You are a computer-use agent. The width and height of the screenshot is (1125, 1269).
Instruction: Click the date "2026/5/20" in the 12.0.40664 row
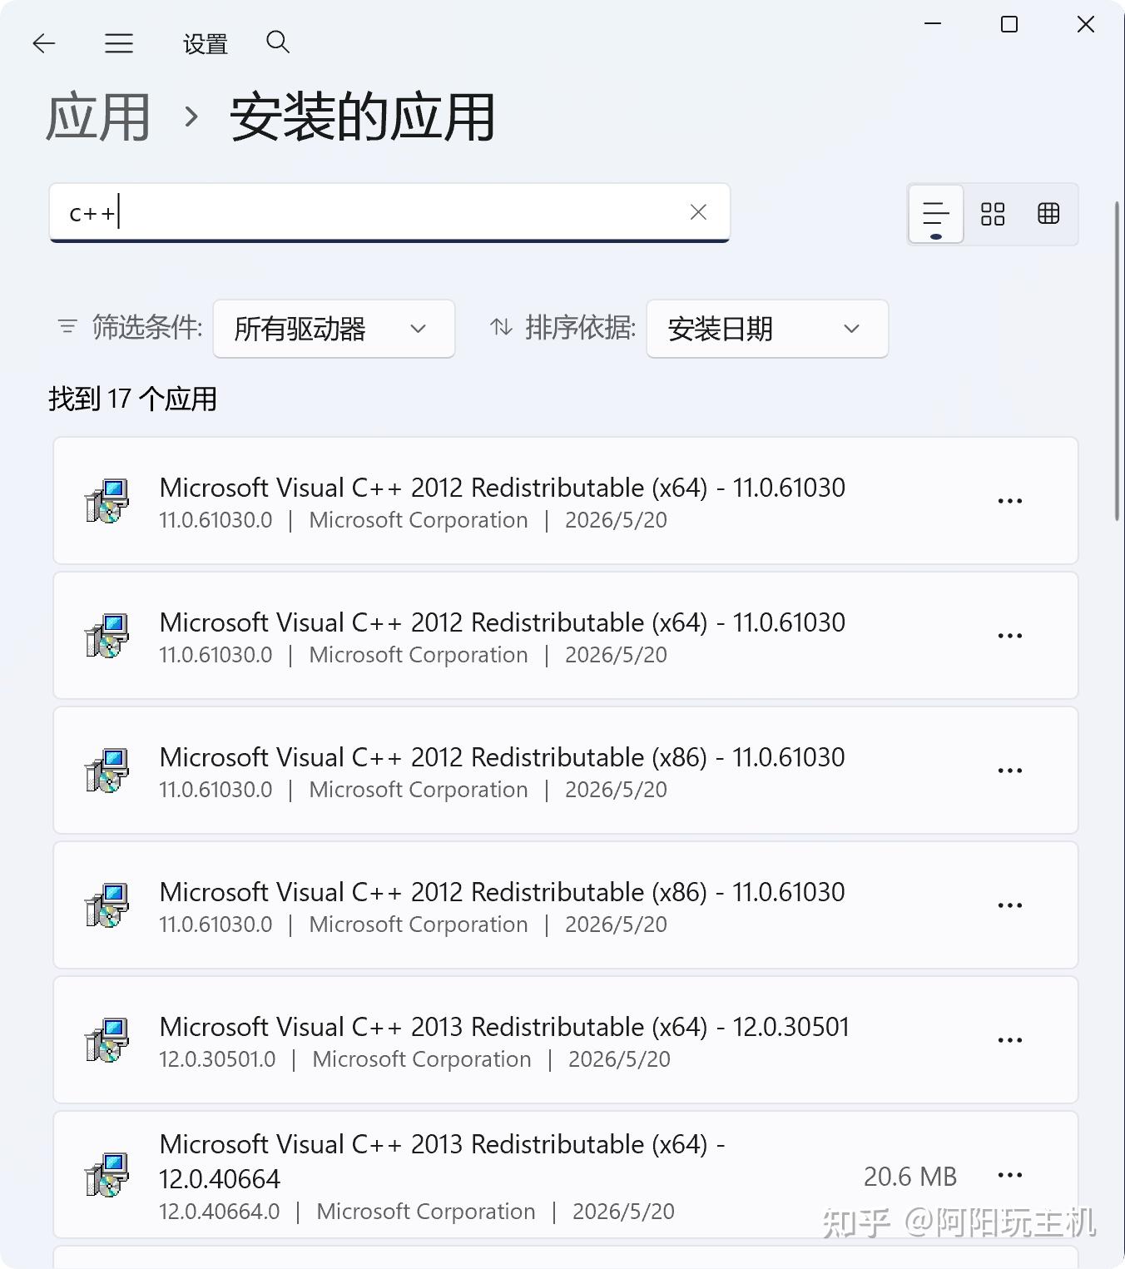tap(623, 1212)
